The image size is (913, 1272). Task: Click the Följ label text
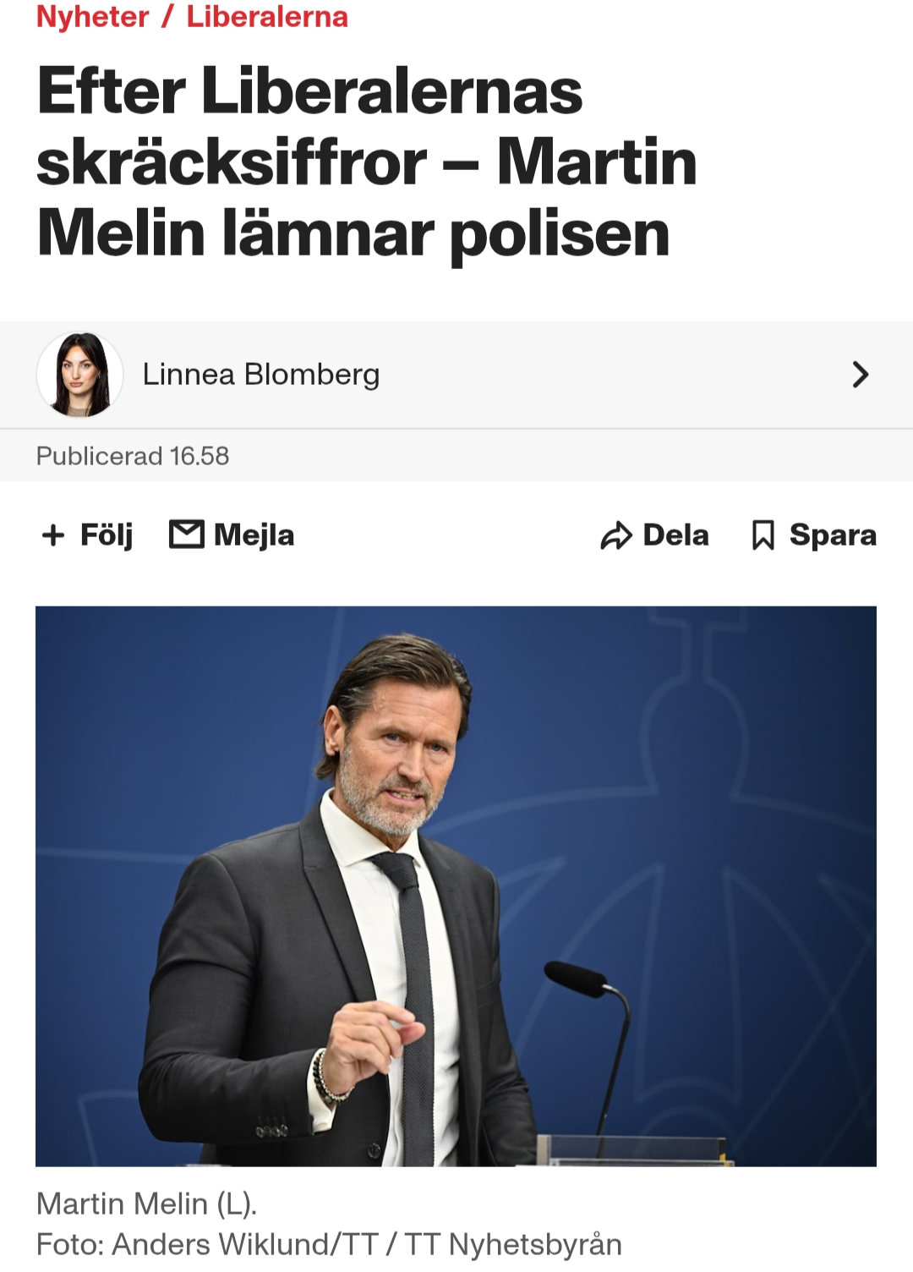click(107, 535)
